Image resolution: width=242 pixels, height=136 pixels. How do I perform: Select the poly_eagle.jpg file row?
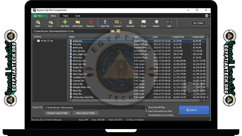(137, 54)
